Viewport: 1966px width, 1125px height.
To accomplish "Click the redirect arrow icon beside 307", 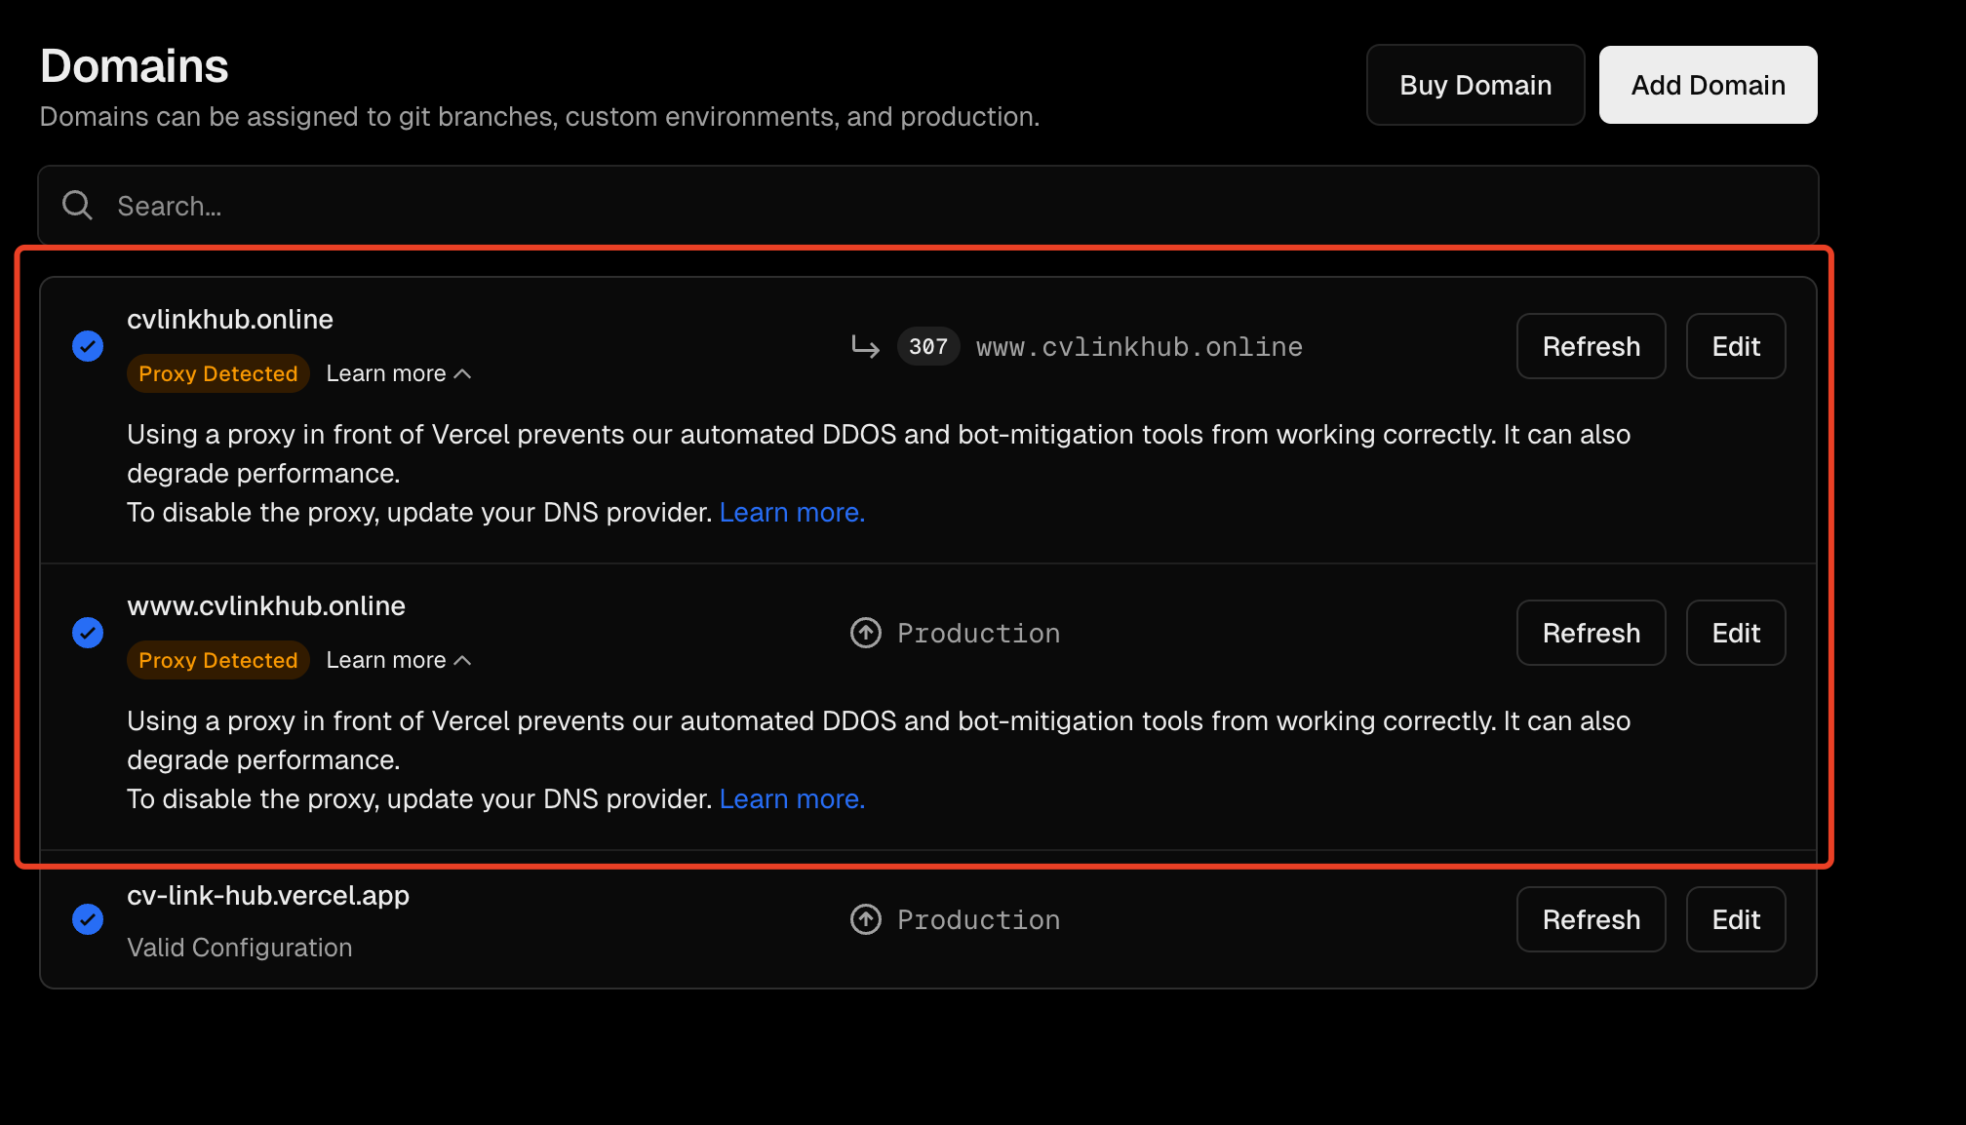I will click(865, 346).
